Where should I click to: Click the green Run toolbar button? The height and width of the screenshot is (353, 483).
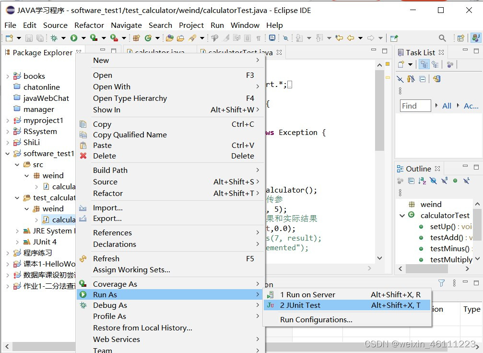coord(74,38)
